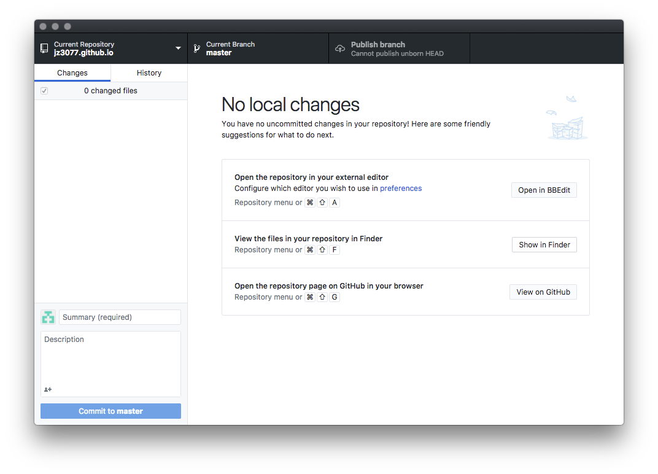The width and height of the screenshot is (658, 474).
Task: Click the cloud upload icon on Publish branch
Action: [x=339, y=49]
